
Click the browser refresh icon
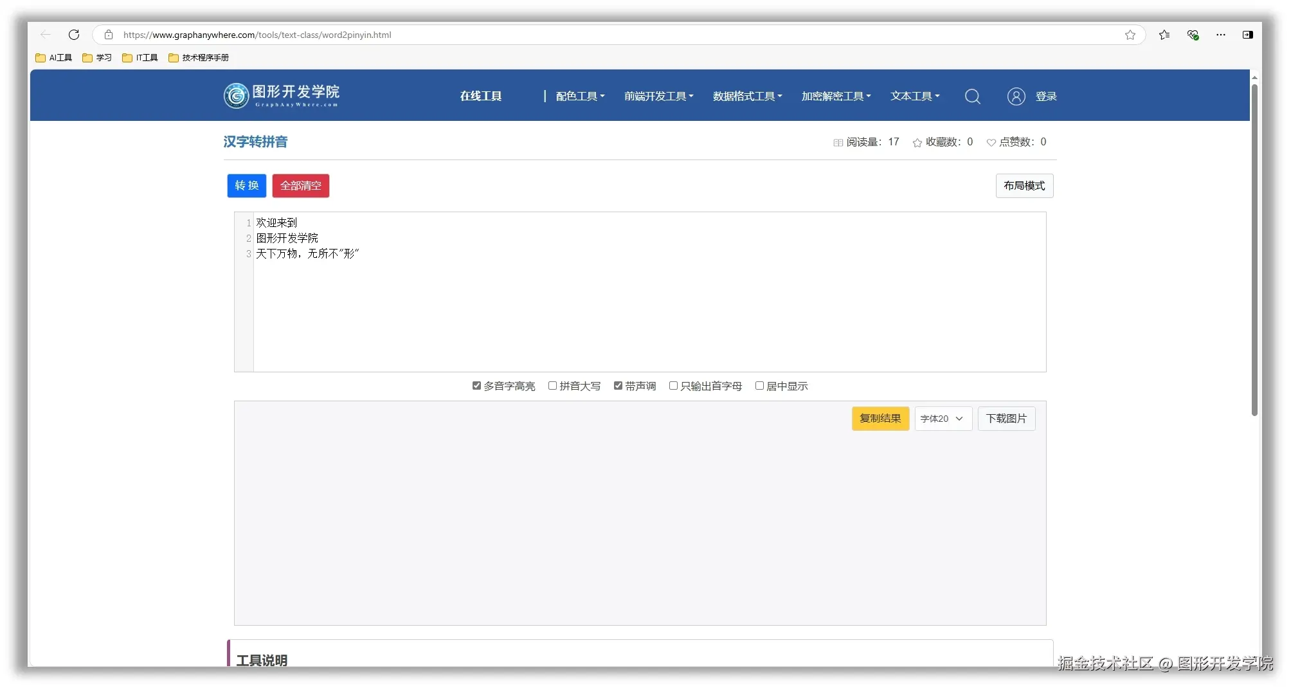coord(74,35)
